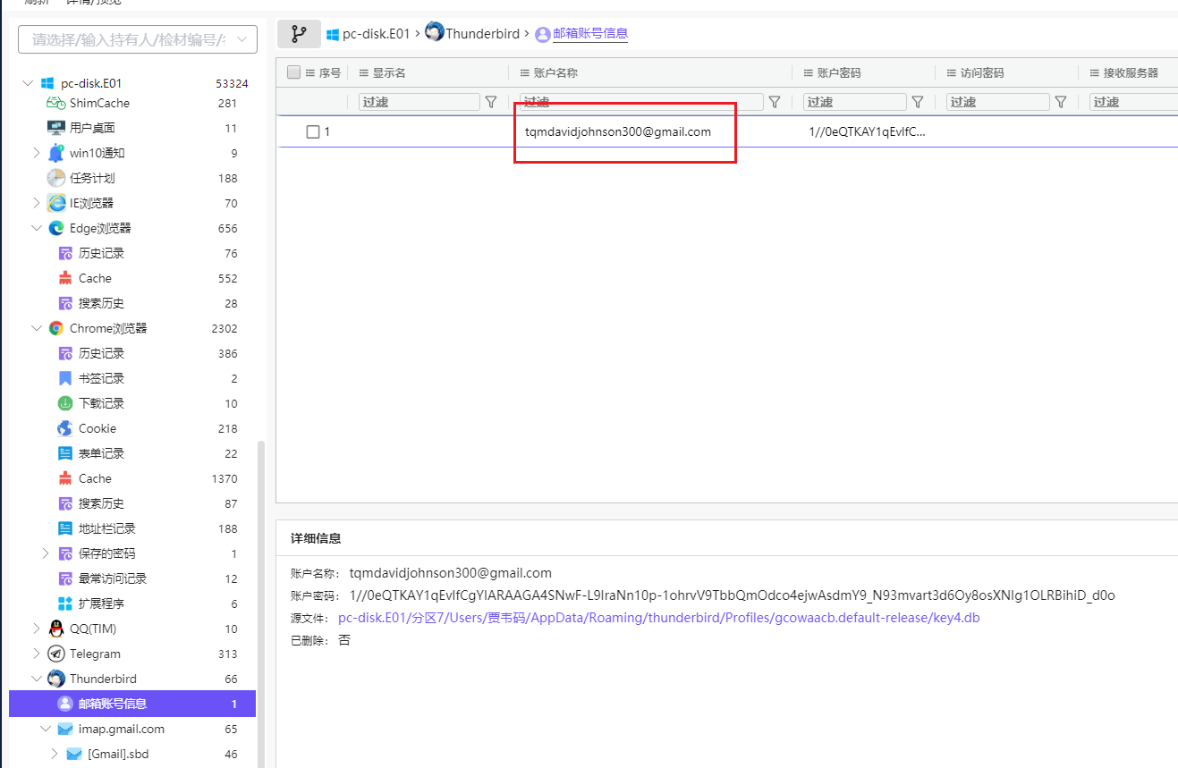Viewport: 1178px width, 768px height.
Task: Click the IE浏览器 icon in the sidebar
Action: click(56, 203)
